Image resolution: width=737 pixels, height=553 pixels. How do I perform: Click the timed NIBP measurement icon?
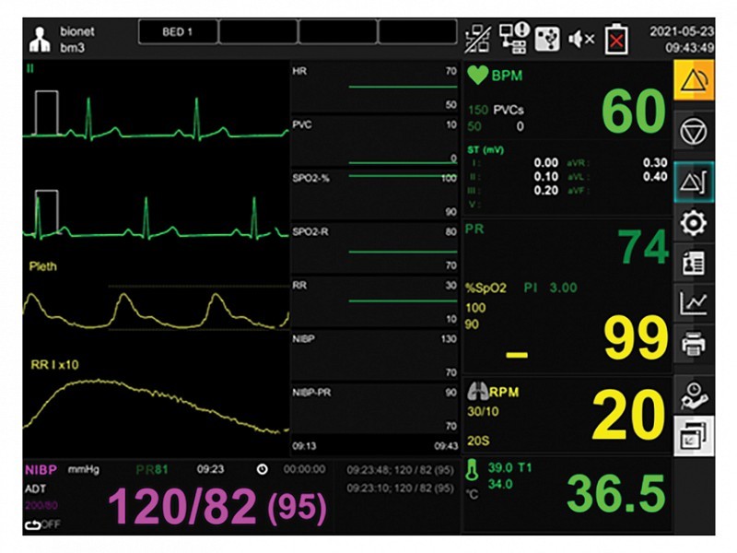pyautogui.click(x=694, y=394)
